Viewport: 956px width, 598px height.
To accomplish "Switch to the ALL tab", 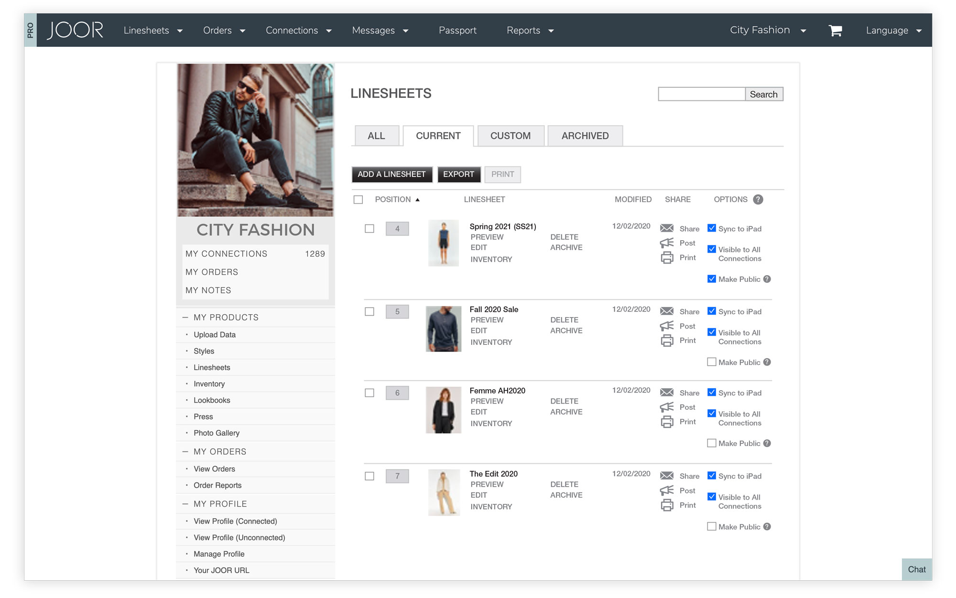I will coord(377,136).
